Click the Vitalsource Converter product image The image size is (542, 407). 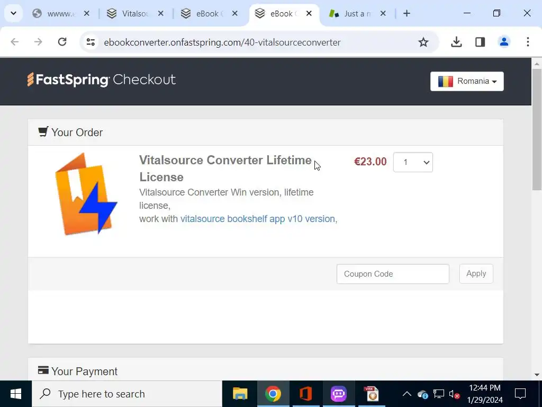point(86,194)
